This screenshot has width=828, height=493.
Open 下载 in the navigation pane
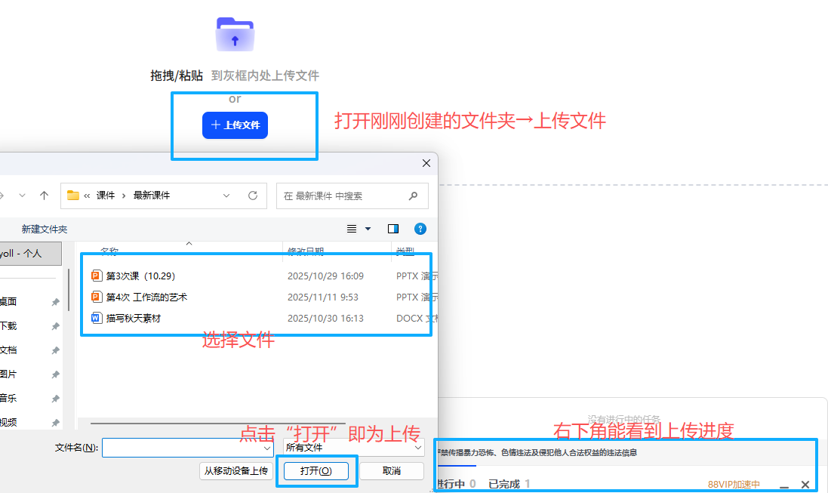(x=8, y=326)
